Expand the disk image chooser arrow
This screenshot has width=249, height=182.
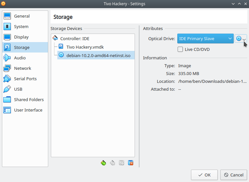click(x=244, y=39)
